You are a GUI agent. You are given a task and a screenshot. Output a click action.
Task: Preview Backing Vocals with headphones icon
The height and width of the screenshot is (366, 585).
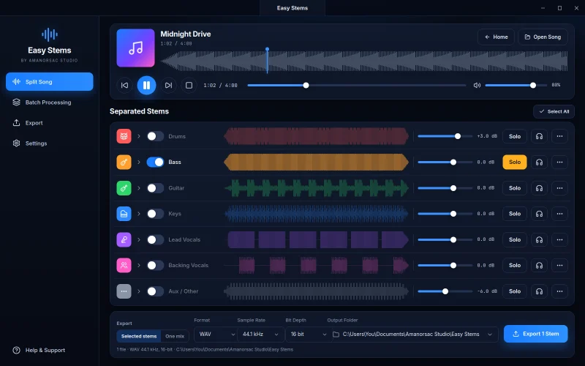pos(539,265)
